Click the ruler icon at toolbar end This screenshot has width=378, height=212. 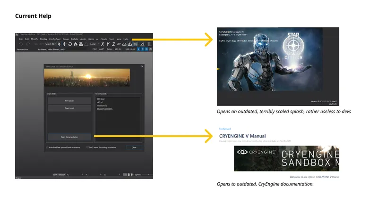pos(149,44)
